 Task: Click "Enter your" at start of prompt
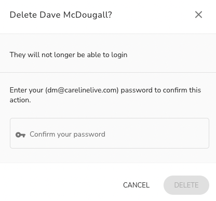click(x=26, y=90)
